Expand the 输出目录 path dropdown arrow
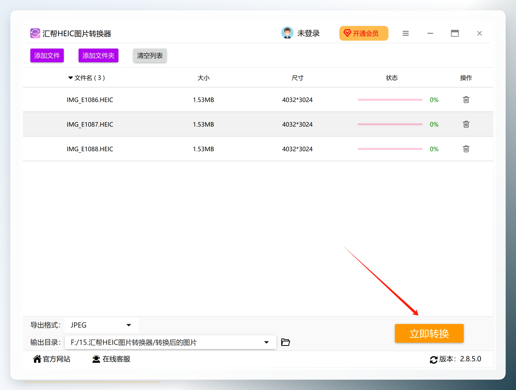Viewport: 516px width, 390px height. click(266, 342)
